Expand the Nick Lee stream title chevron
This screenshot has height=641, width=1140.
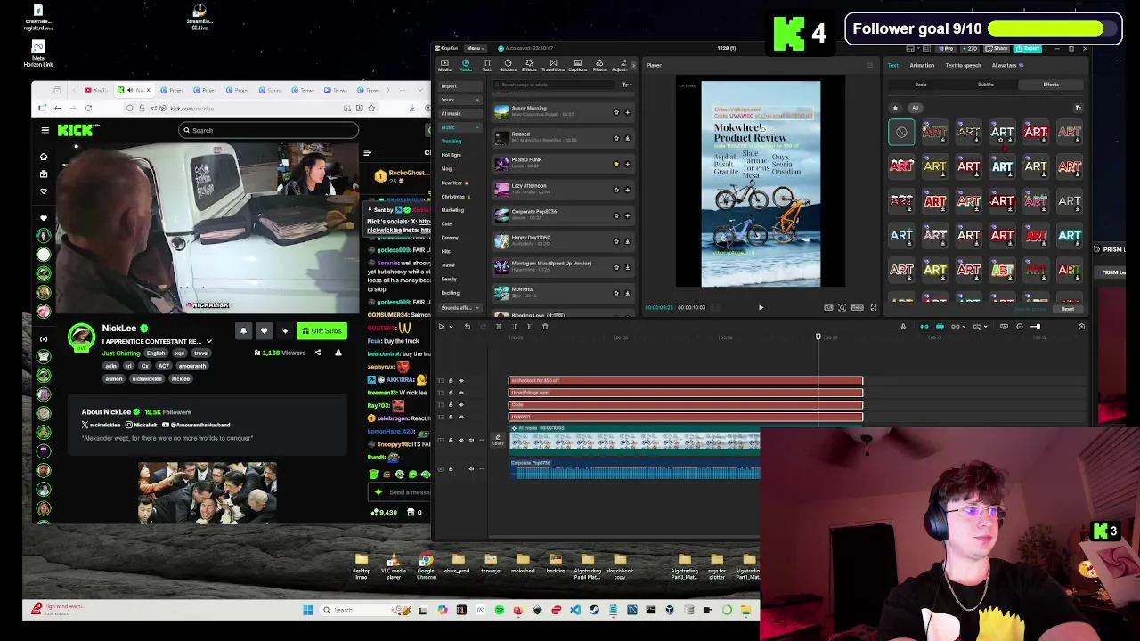[209, 342]
